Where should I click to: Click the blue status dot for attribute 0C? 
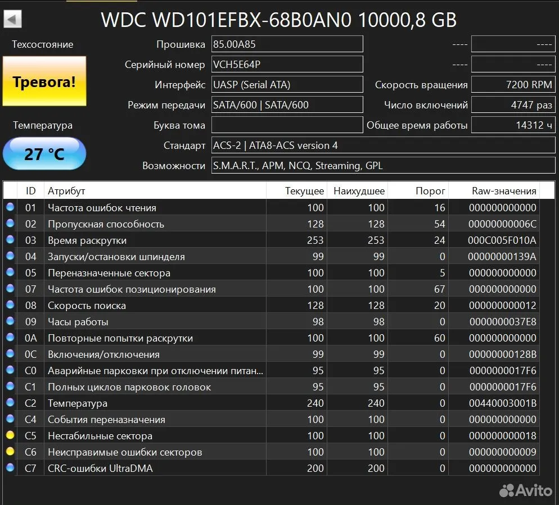tap(10, 353)
